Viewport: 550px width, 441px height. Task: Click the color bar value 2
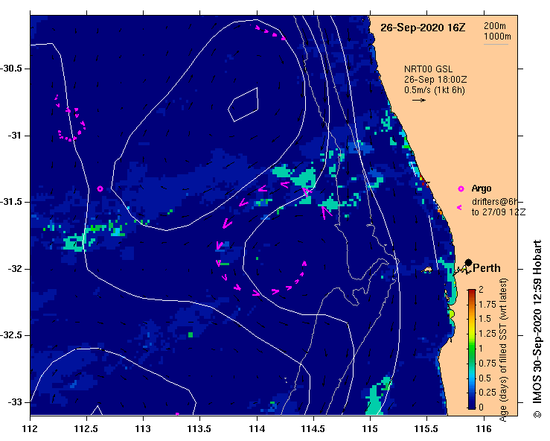click(481, 289)
